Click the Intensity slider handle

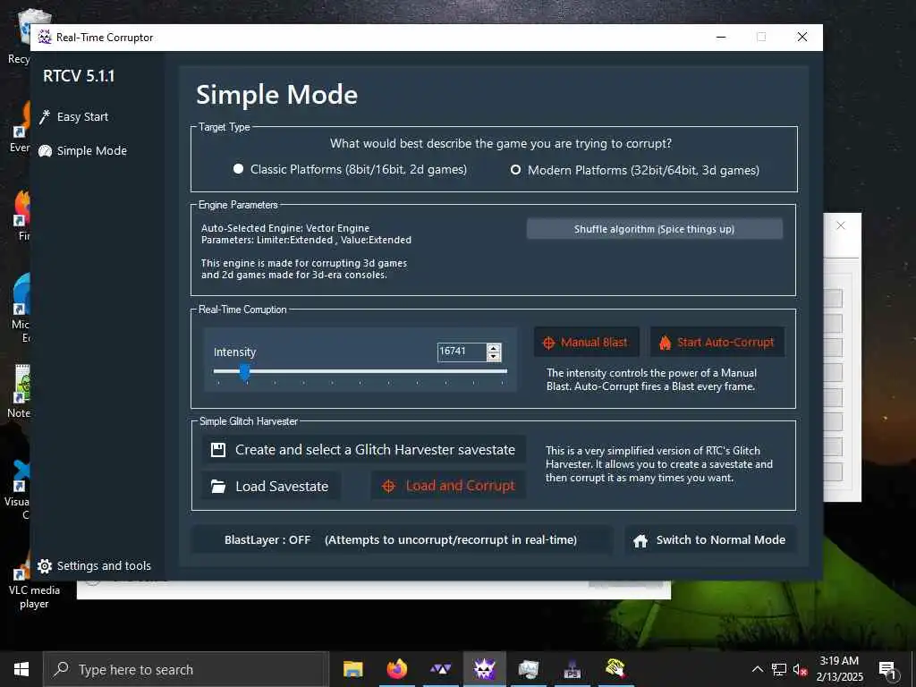(x=245, y=371)
